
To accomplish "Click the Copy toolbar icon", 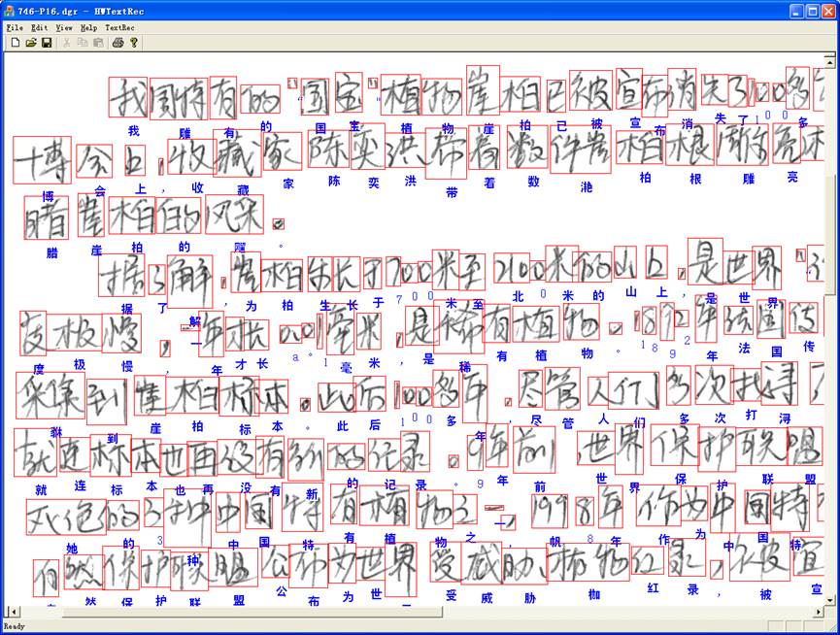I will [83, 43].
